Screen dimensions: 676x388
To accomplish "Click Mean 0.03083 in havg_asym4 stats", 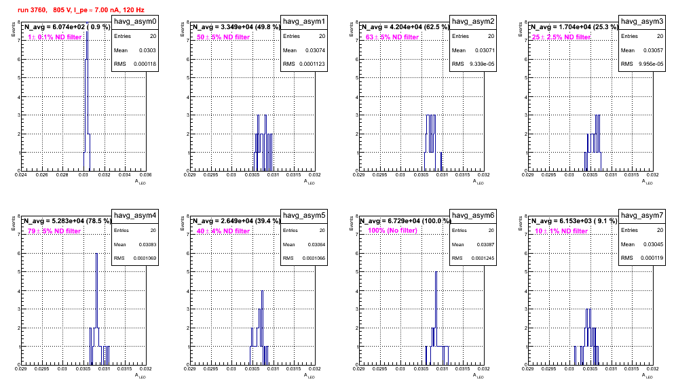I will pyautogui.click(x=135, y=244).
